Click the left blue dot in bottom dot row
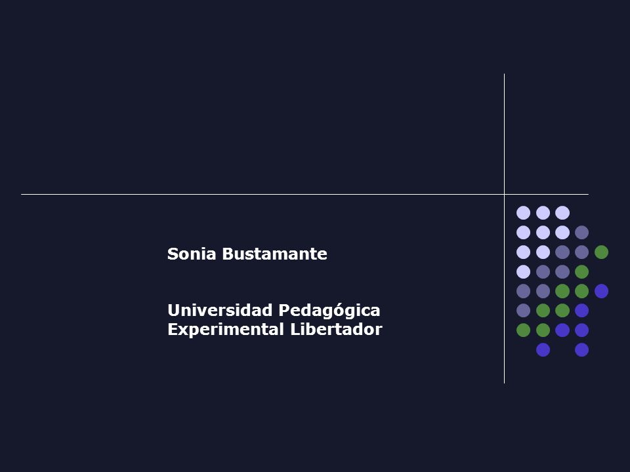This screenshot has width=630, height=472. (x=543, y=350)
